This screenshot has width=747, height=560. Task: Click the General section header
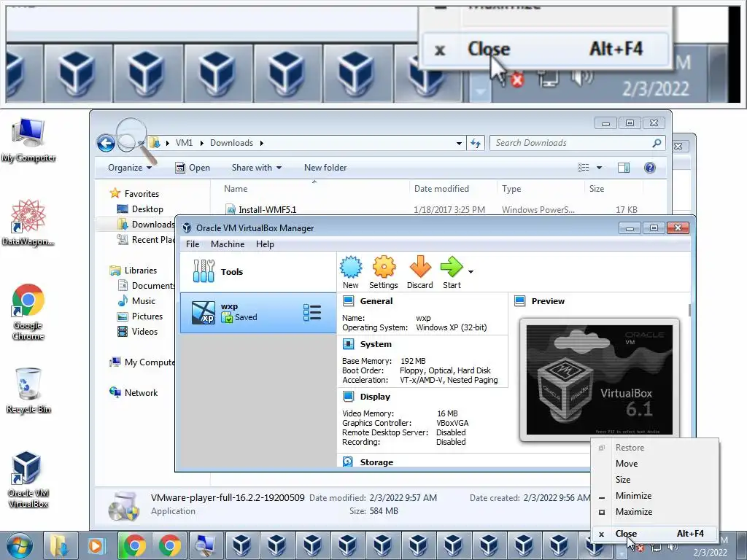click(376, 301)
